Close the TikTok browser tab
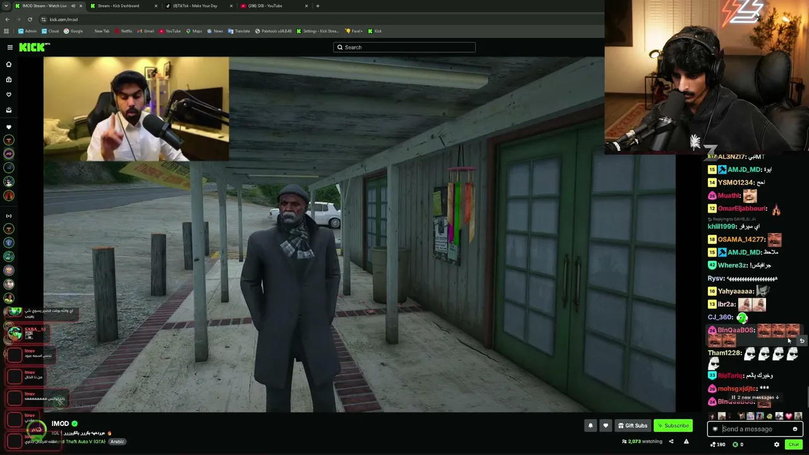 232,6
